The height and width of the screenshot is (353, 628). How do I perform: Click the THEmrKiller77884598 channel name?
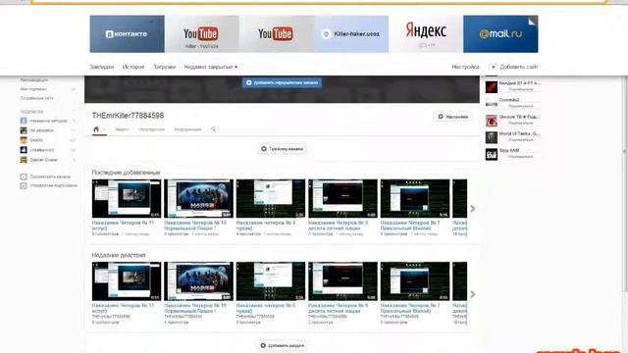pyautogui.click(x=128, y=116)
